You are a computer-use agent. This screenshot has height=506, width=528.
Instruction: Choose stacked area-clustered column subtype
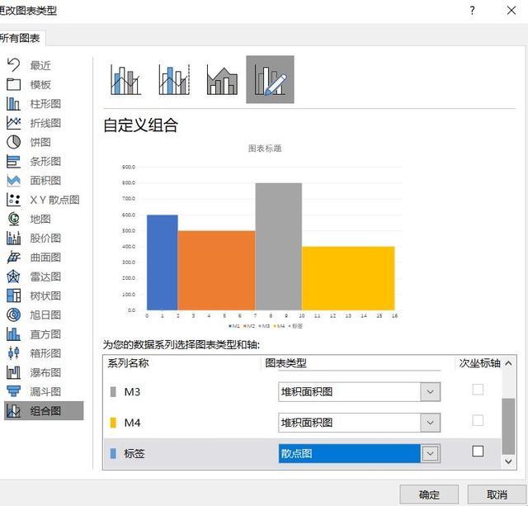pos(222,79)
